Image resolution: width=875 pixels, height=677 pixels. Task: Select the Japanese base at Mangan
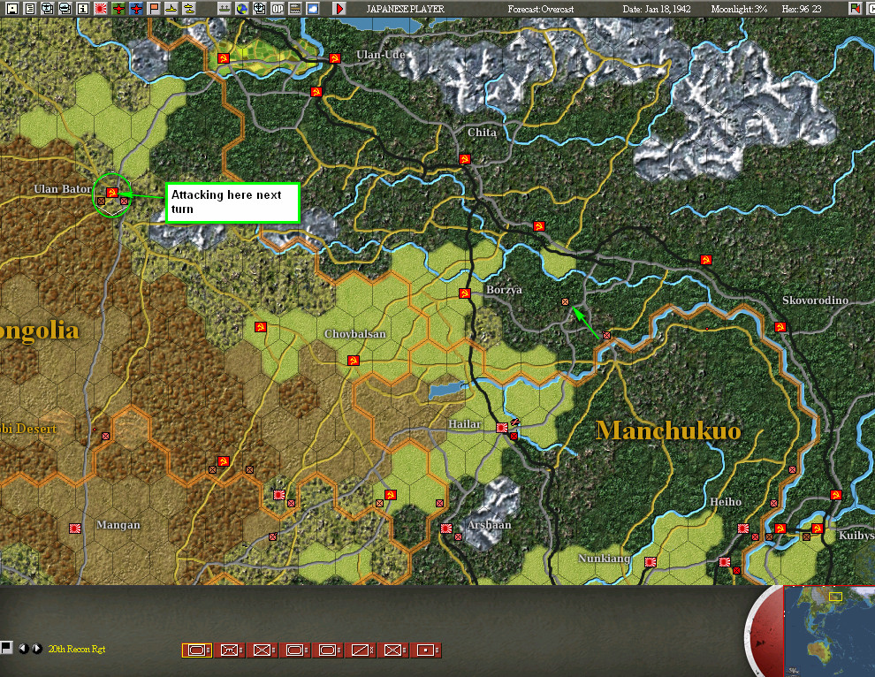point(75,528)
